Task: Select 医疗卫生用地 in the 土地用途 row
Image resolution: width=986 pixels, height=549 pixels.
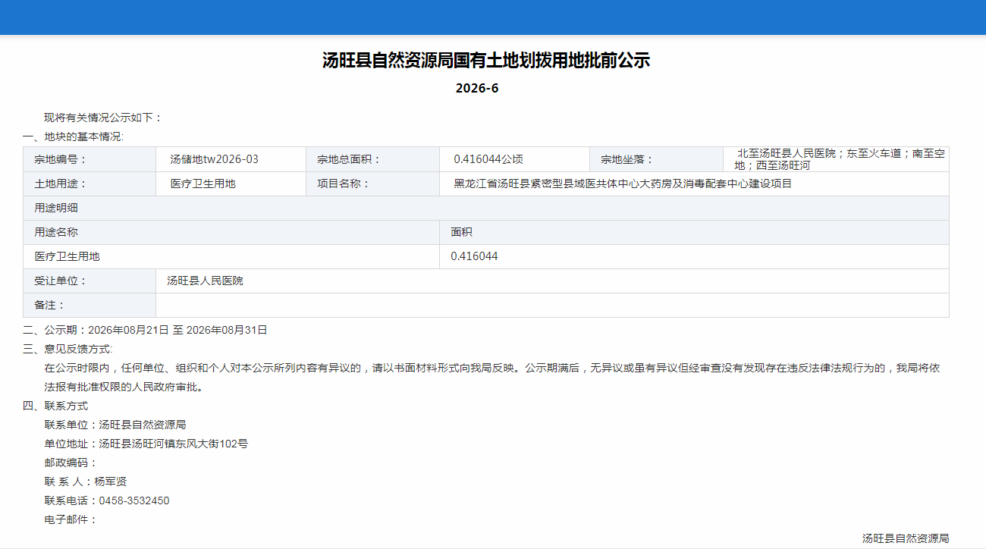Action: pyautogui.click(x=203, y=184)
